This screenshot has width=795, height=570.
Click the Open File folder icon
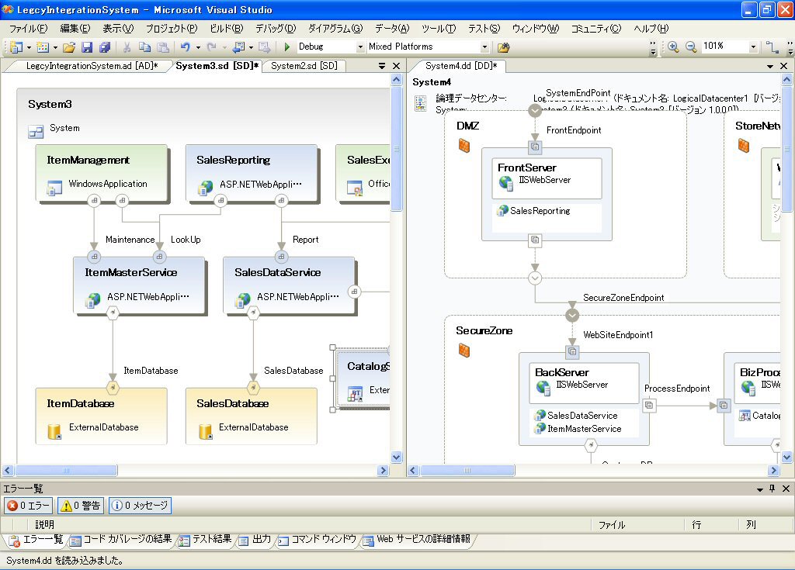point(69,47)
